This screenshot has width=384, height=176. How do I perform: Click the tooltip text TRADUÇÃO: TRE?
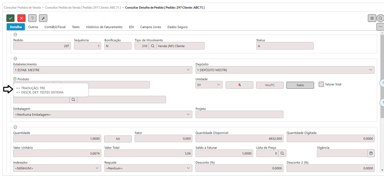click(x=30, y=88)
